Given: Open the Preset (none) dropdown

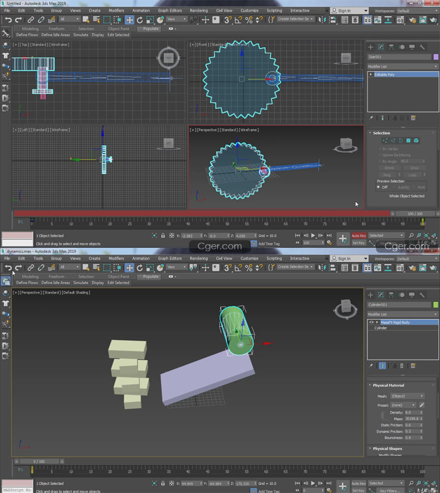Looking at the screenshot, I should tap(403, 405).
